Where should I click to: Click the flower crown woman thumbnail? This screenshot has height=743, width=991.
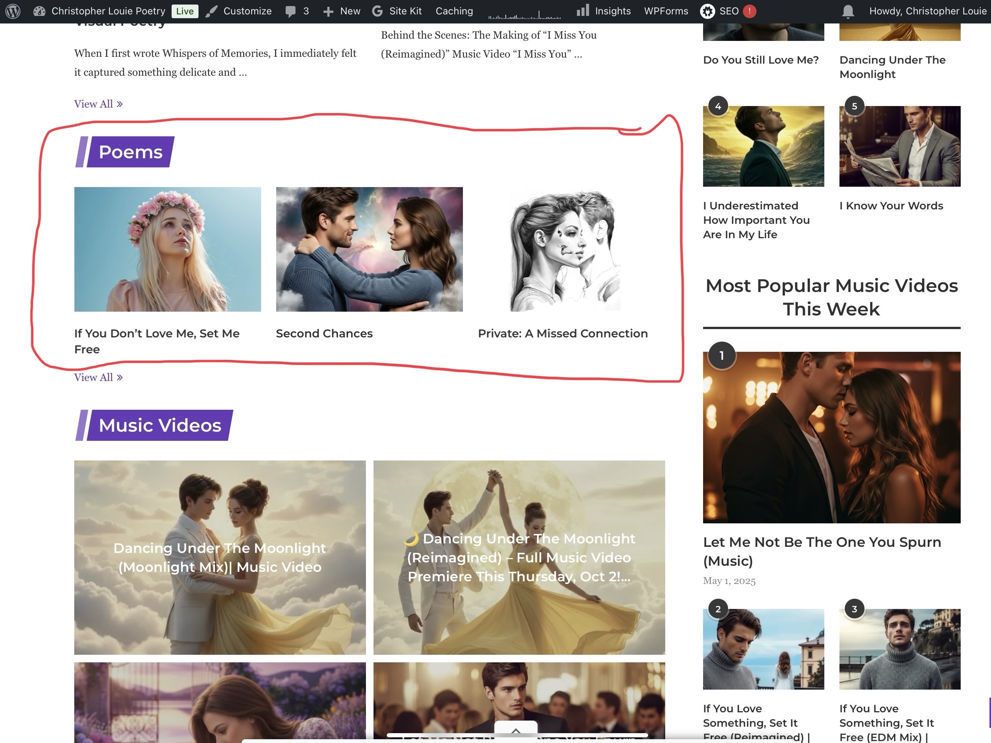point(167,249)
